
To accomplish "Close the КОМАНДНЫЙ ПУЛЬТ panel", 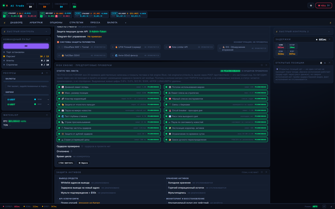I will pyautogui.click(x=47, y=39).
